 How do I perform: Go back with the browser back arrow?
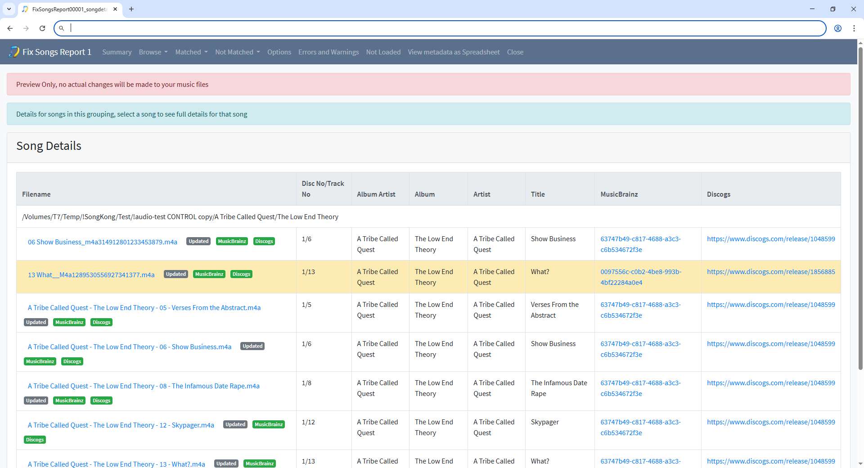click(x=10, y=28)
